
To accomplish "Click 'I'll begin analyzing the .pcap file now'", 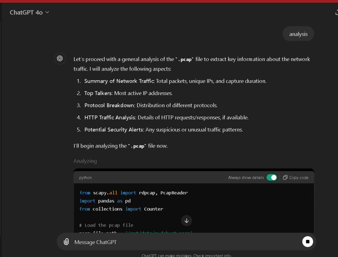I will 121,146.
